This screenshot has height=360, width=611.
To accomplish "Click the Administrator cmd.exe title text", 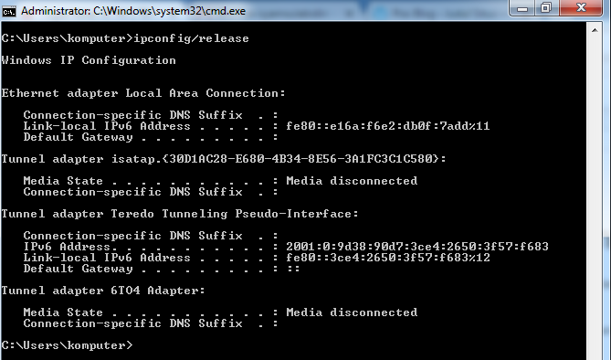I will [133, 11].
